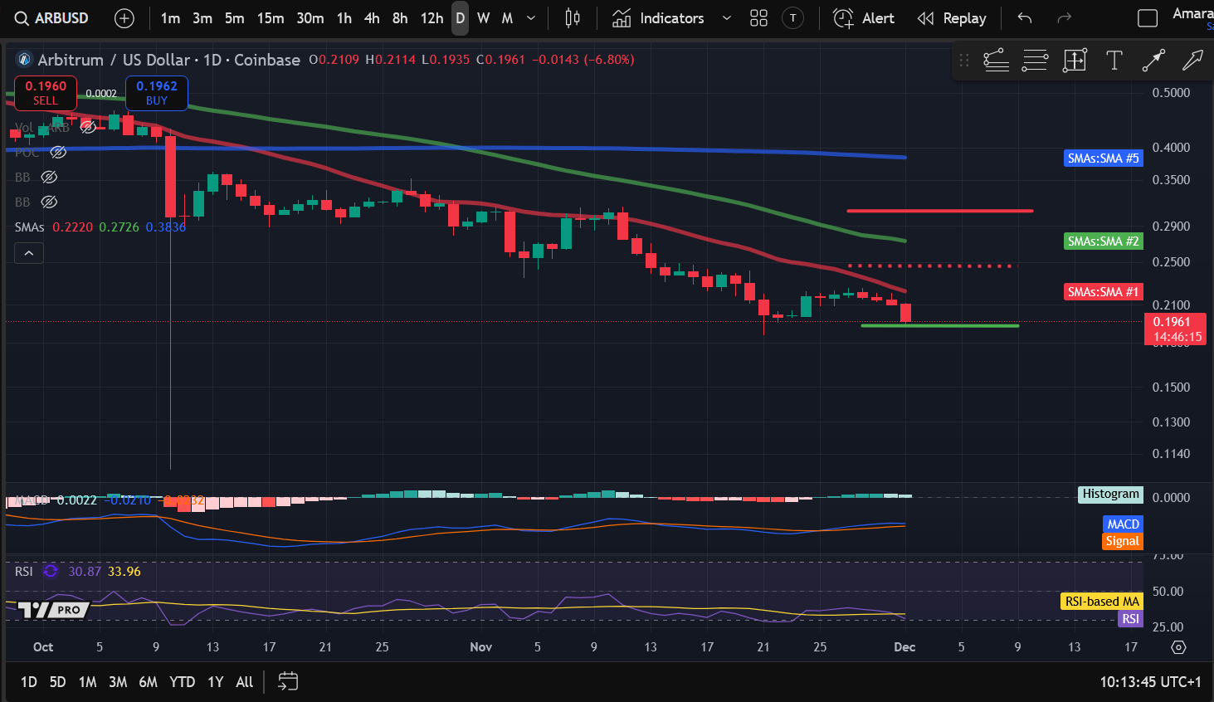1214x702 pixels.
Task: Select the 1Y range tab
Action: pos(214,681)
